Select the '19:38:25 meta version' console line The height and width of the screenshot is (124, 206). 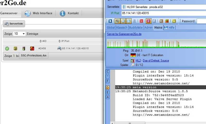(x=160, y=87)
